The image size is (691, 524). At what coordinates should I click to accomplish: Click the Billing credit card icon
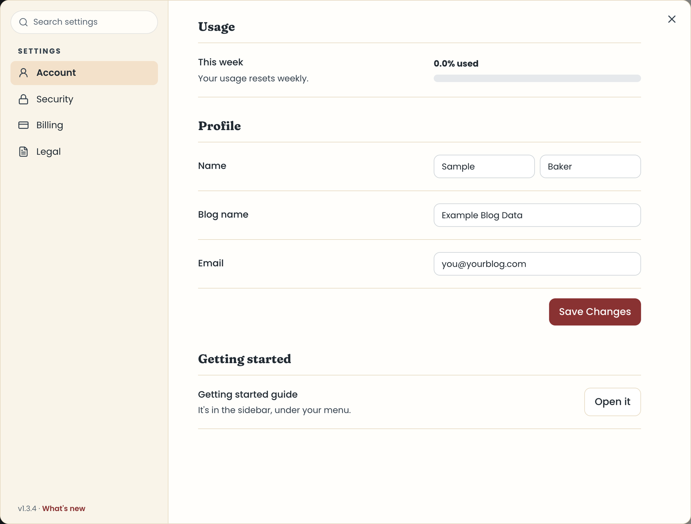pos(23,125)
